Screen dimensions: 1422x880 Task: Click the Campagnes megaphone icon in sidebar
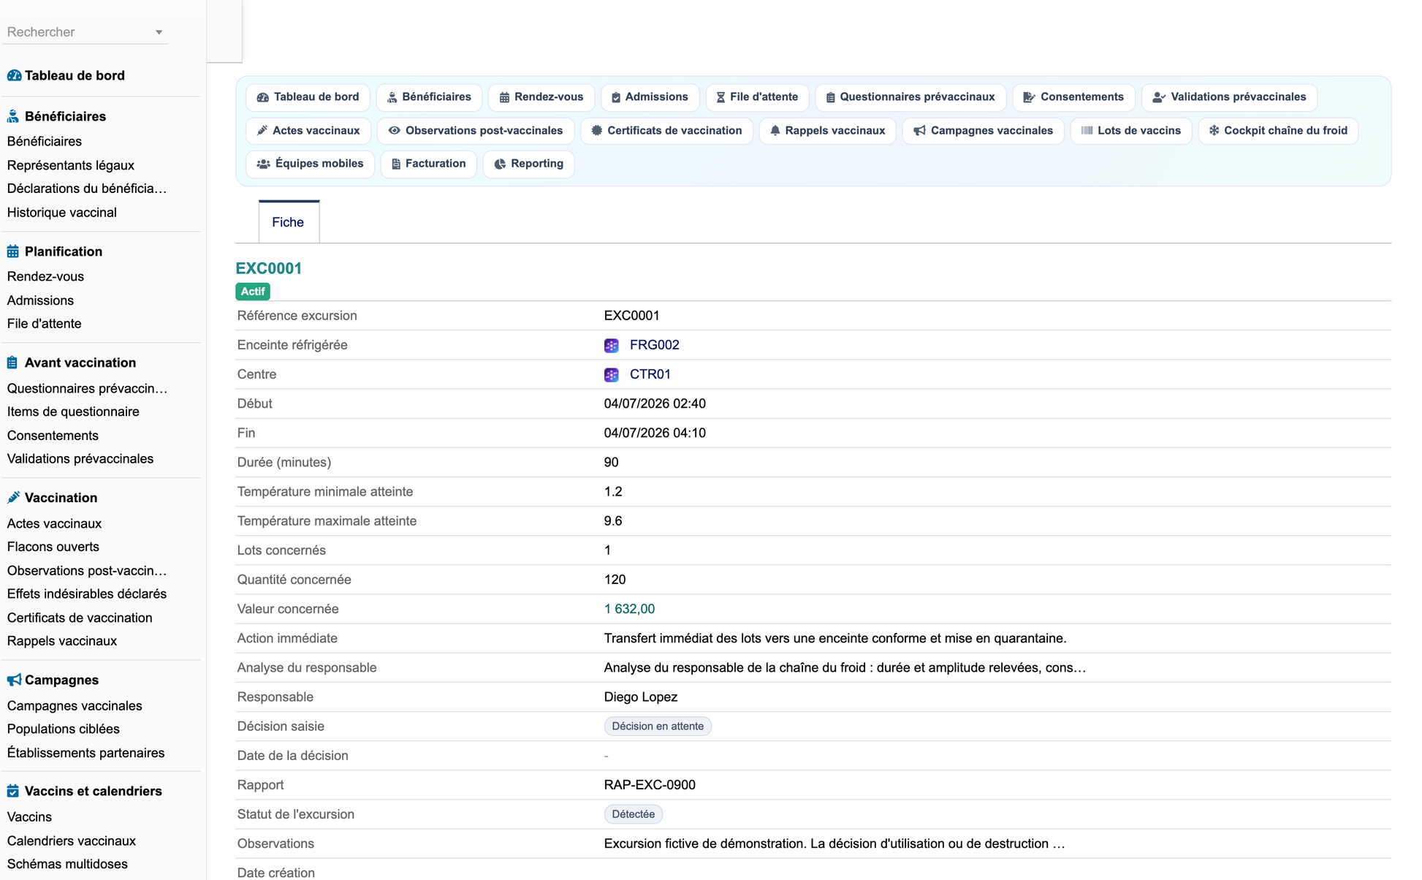coord(14,680)
